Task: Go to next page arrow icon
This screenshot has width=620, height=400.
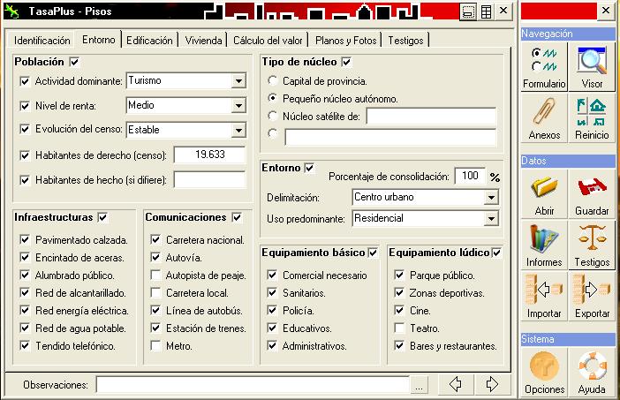Action: (491, 384)
